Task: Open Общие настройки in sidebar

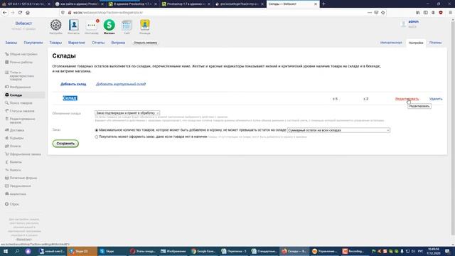Action: pyautogui.click(x=23, y=54)
